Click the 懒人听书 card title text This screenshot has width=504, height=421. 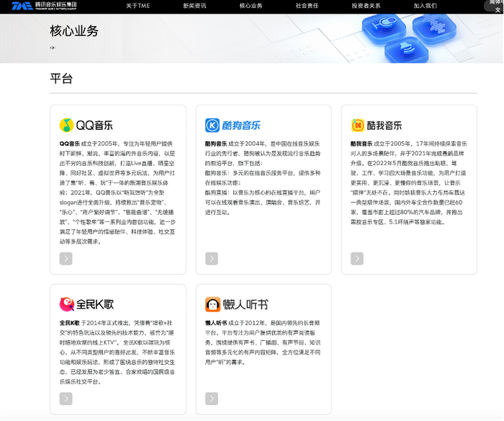246,304
